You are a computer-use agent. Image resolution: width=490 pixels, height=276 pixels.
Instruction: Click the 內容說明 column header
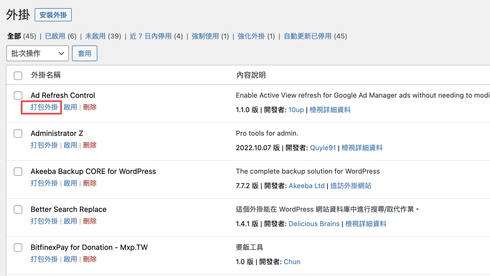click(251, 75)
